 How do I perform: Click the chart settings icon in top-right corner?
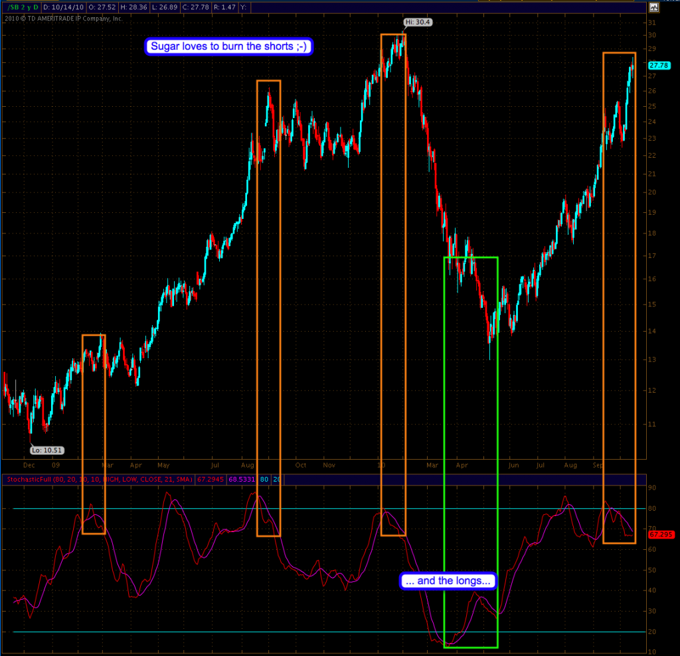[x=653, y=7]
